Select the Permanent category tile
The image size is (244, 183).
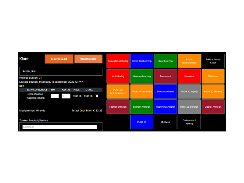pos(165,76)
